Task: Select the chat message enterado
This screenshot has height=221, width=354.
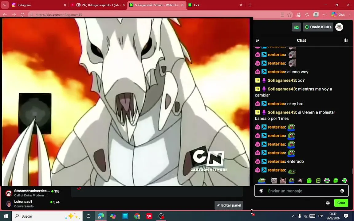Action: click(x=295, y=161)
